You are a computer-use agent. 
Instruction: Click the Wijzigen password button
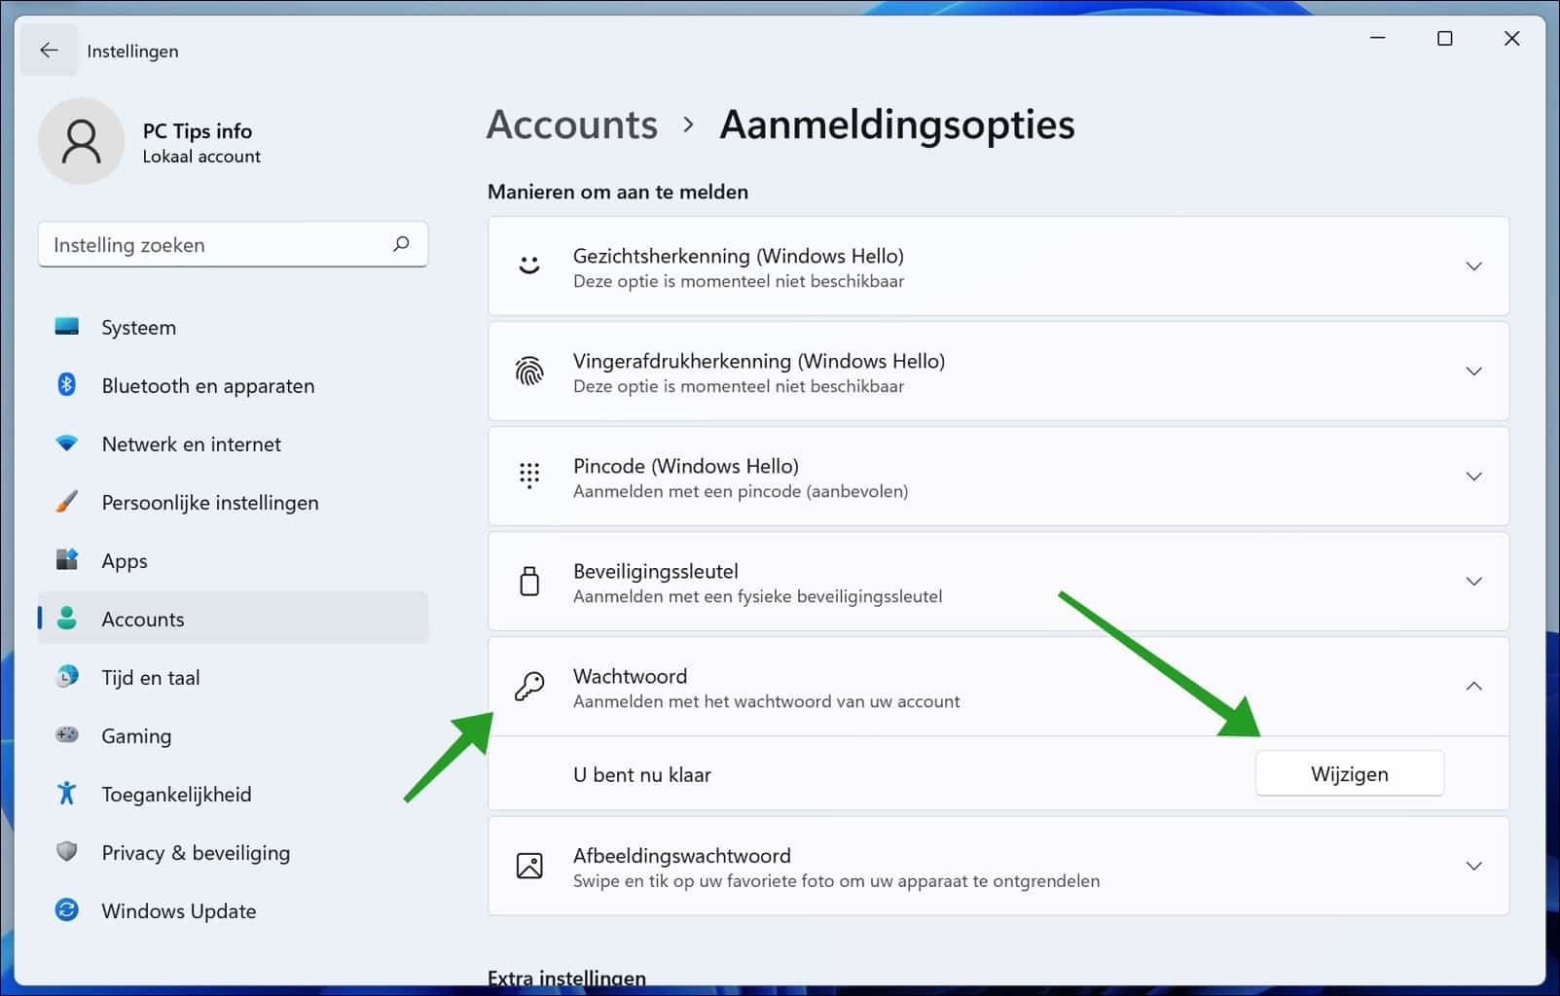(x=1349, y=773)
